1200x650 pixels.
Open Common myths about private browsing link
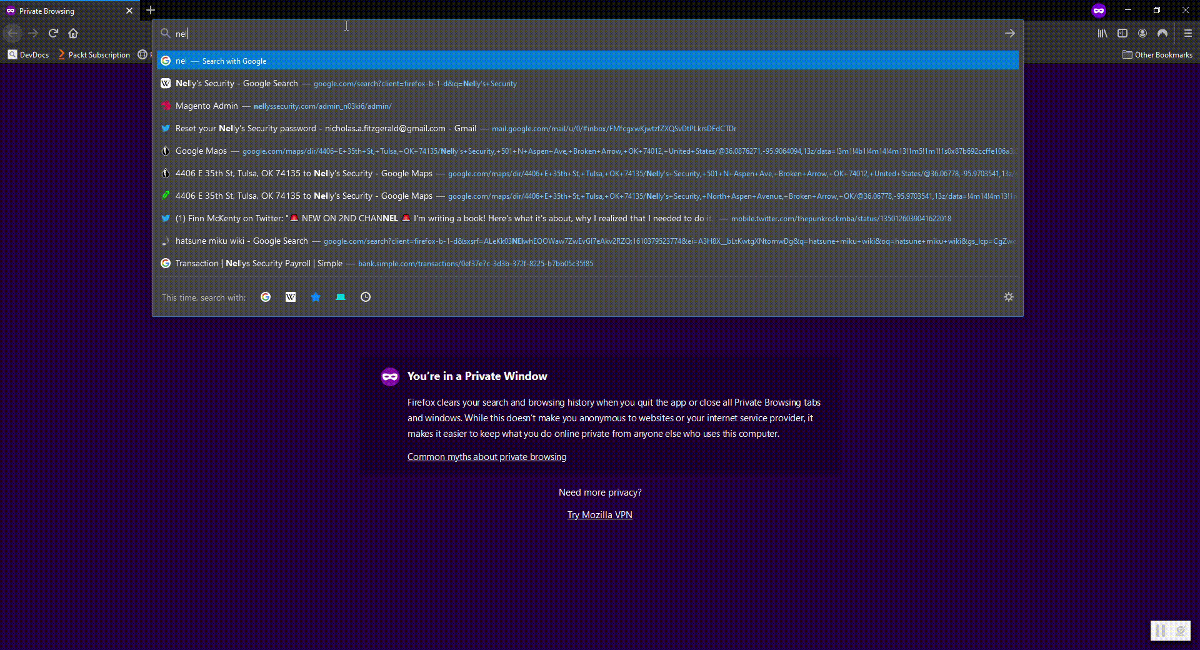point(487,457)
